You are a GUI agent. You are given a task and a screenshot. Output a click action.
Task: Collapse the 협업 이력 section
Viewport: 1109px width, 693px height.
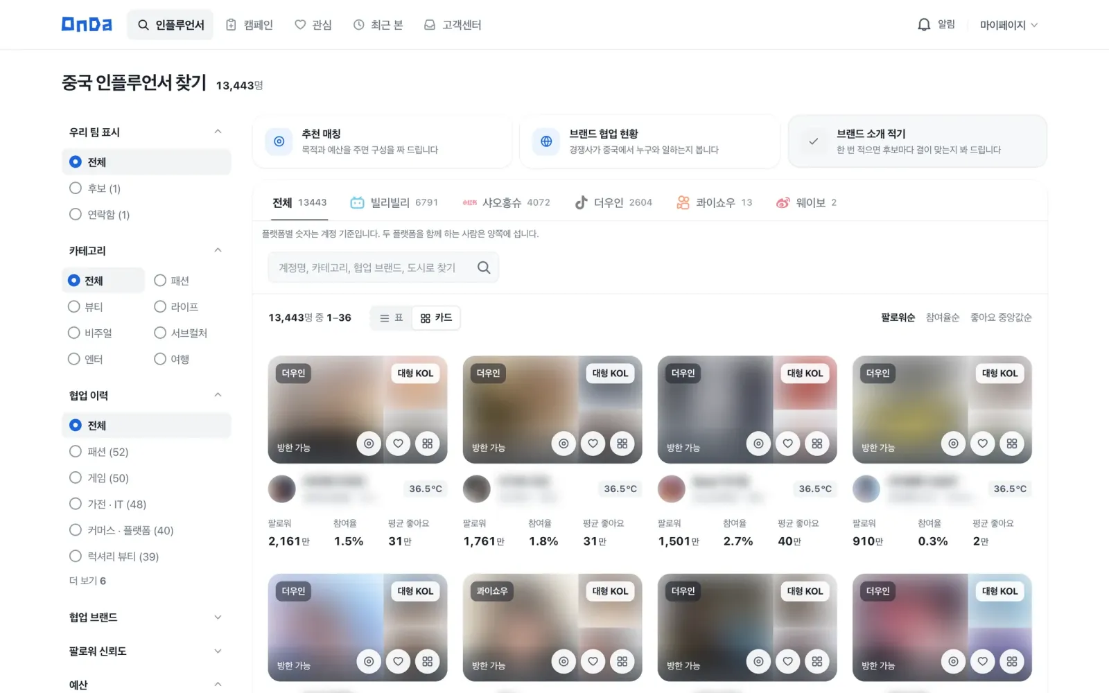tap(218, 395)
